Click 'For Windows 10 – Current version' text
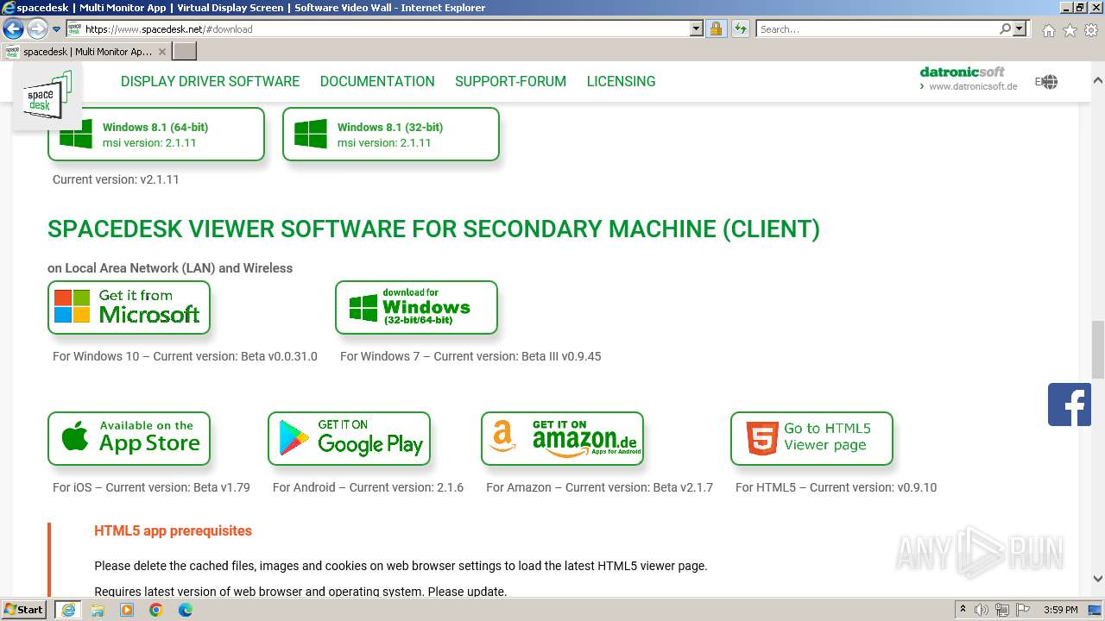The height and width of the screenshot is (621, 1105). (x=185, y=356)
